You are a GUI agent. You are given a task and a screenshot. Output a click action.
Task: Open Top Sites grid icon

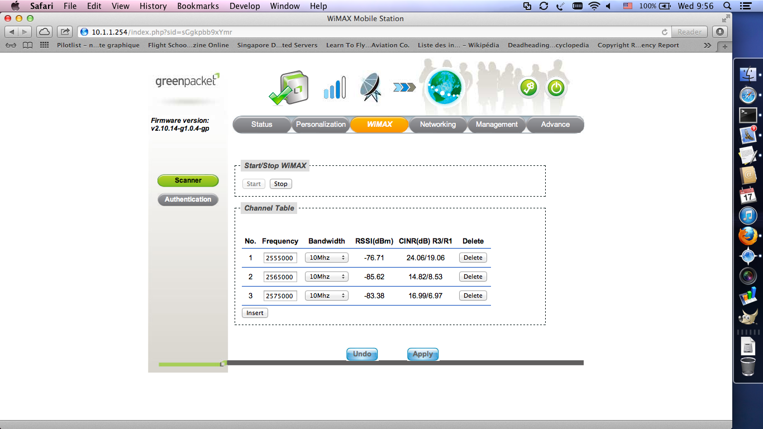tap(45, 45)
